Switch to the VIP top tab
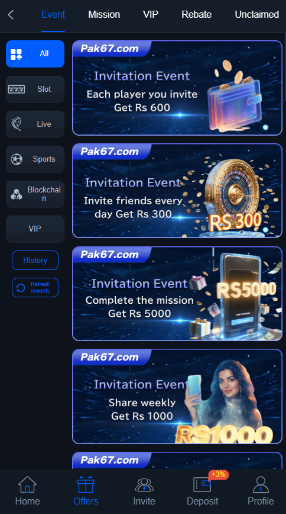 (151, 15)
